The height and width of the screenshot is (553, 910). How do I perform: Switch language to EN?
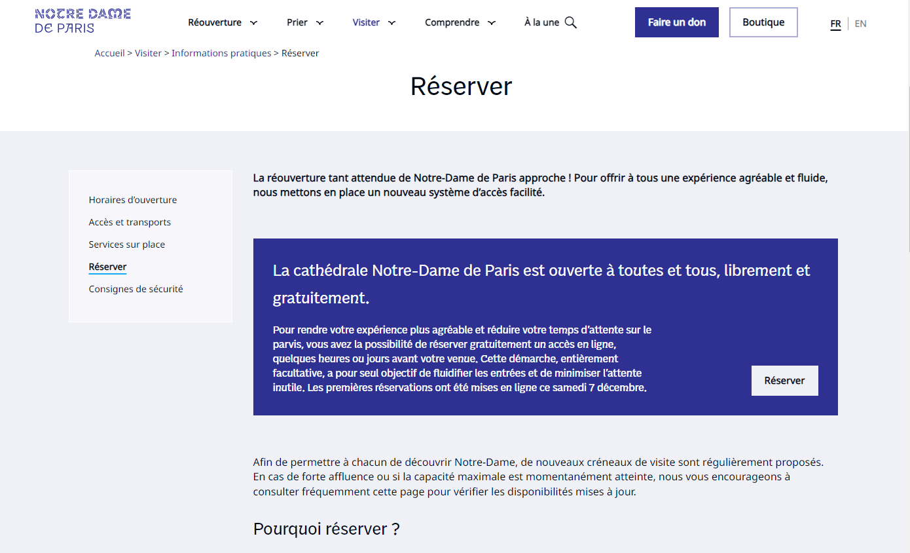coord(860,24)
